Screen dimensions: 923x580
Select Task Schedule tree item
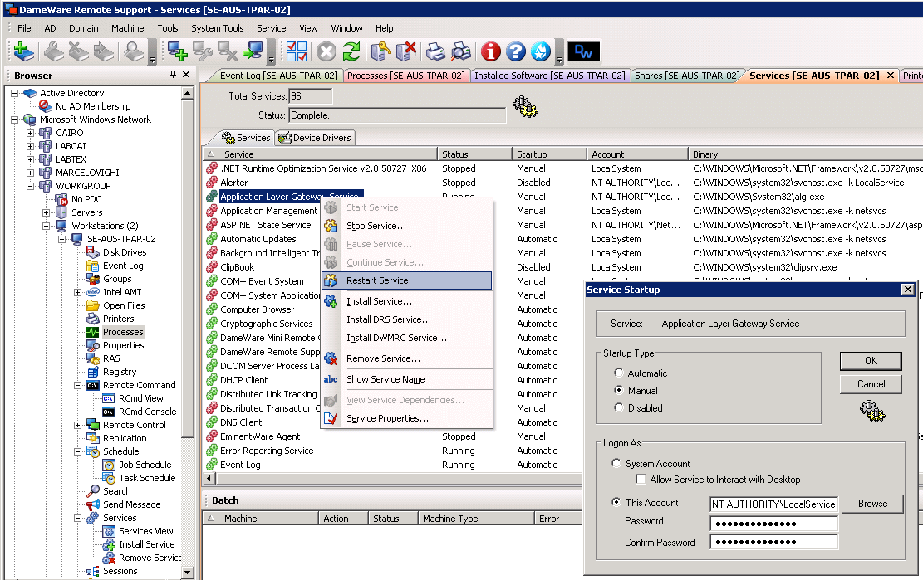coord(147,478)
